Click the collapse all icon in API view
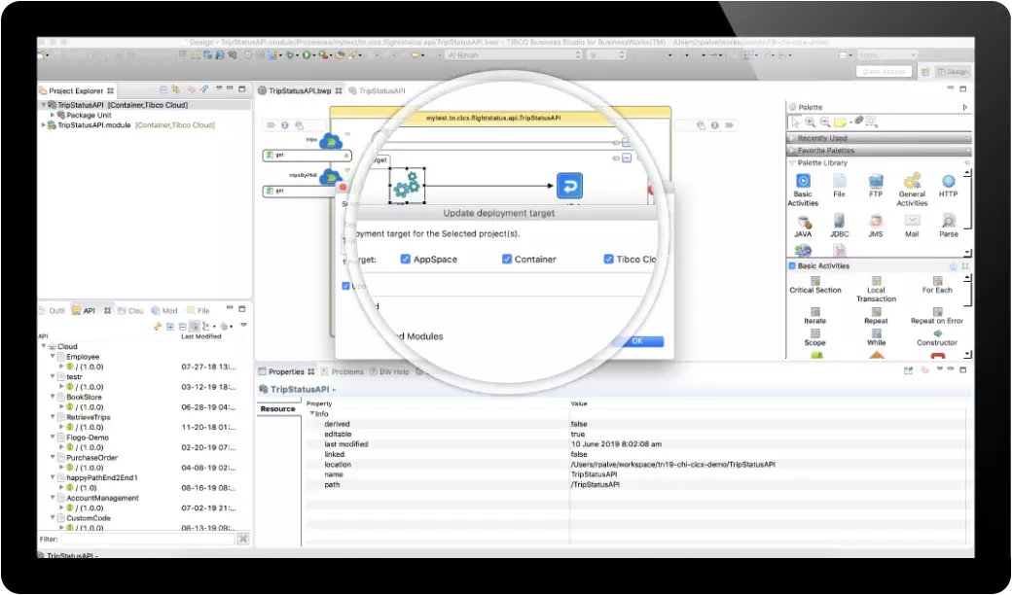This screenshot has height=595, width=1012. [183, 327]
